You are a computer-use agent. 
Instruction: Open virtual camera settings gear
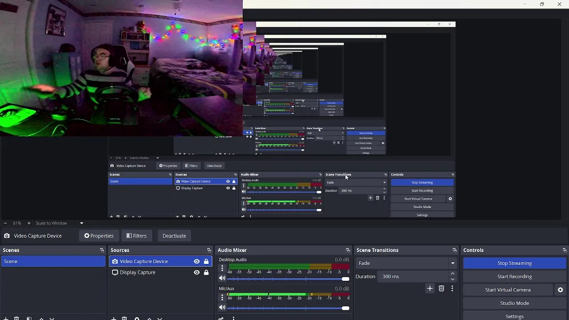[560, 290]
